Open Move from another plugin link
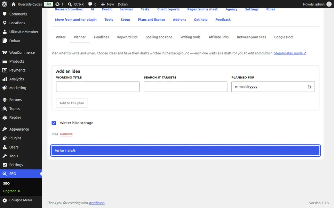This screenshot has height=208, width=334. click(76, 19)
